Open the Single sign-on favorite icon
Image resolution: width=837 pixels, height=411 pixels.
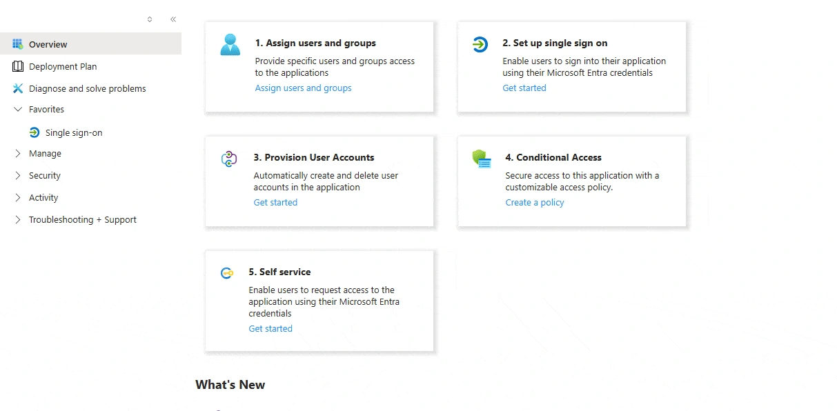[34, 132]
